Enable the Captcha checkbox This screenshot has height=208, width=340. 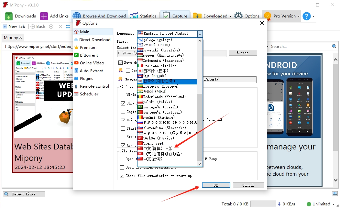[x=124, y=112]
